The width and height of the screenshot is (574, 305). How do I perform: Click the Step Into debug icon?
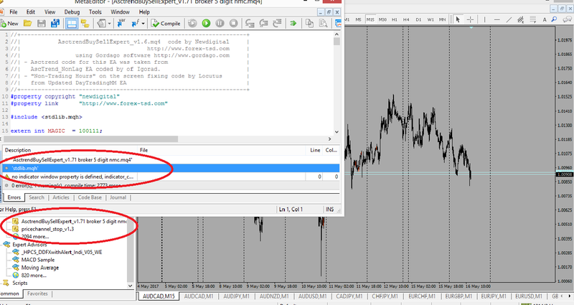click(x=250, y=24)
